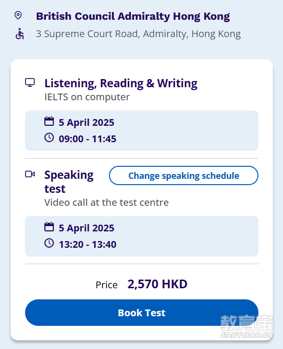
Task: Click Video call at the test centre text
Action: 107,202
